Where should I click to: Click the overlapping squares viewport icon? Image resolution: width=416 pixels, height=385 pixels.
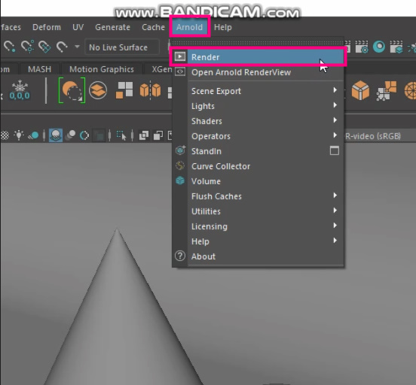[x=144, y=135]
